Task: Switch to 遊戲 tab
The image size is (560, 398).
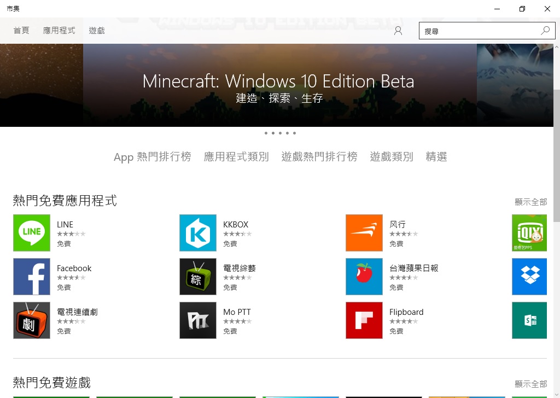Action: tap(97, 31)
